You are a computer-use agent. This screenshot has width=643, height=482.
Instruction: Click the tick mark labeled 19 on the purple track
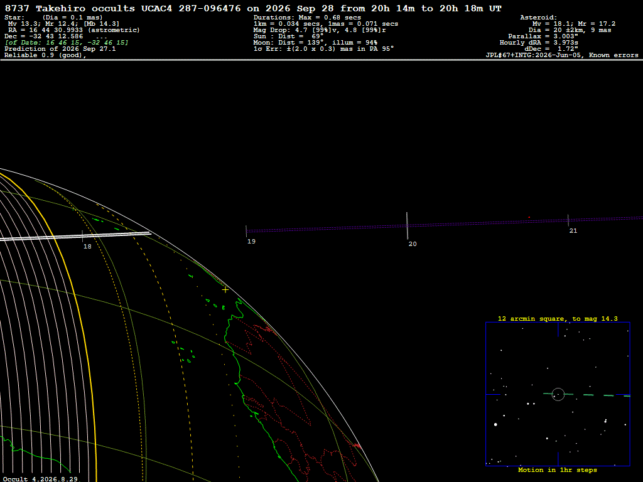[x=246, y=231]
